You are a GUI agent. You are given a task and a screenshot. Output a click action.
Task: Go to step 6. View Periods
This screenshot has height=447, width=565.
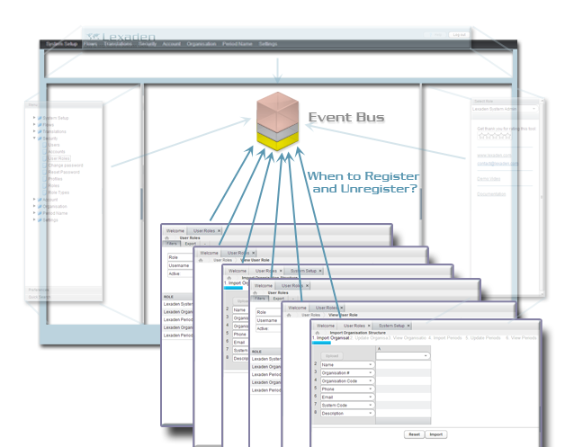521,338
